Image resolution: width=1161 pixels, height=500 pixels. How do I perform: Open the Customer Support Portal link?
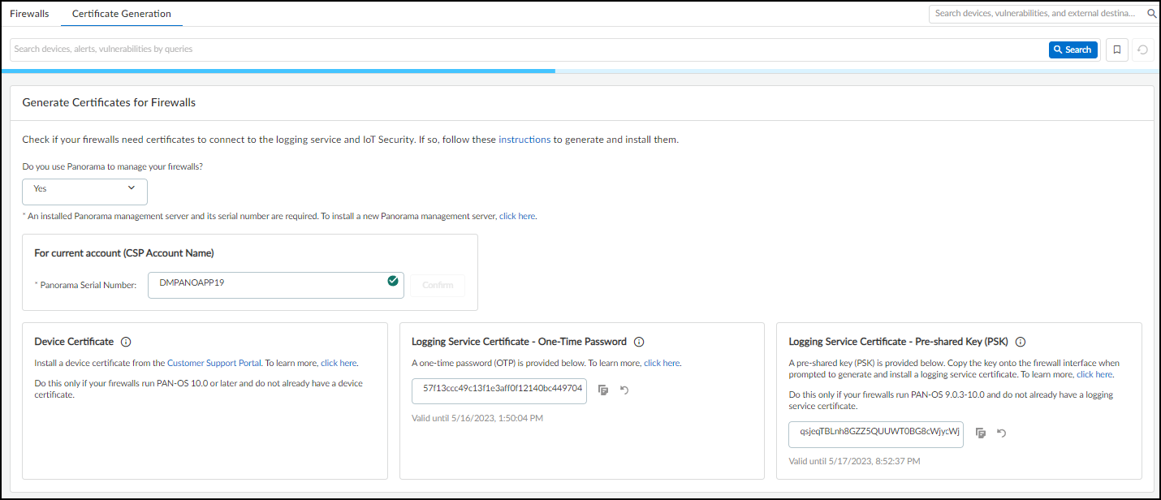(x=214, y=363)
